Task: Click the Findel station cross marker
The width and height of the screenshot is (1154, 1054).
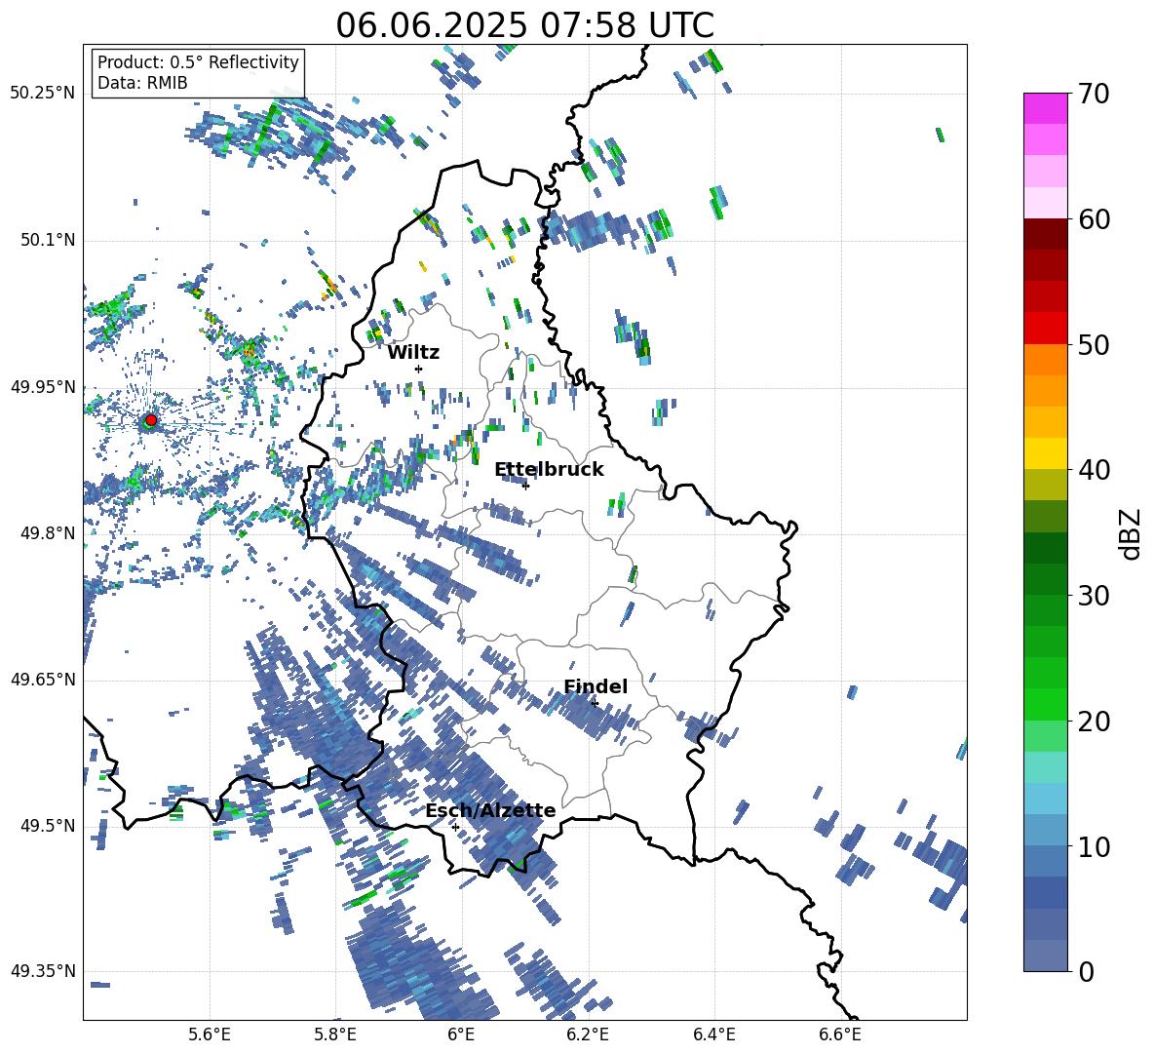Action: [595, 703]
